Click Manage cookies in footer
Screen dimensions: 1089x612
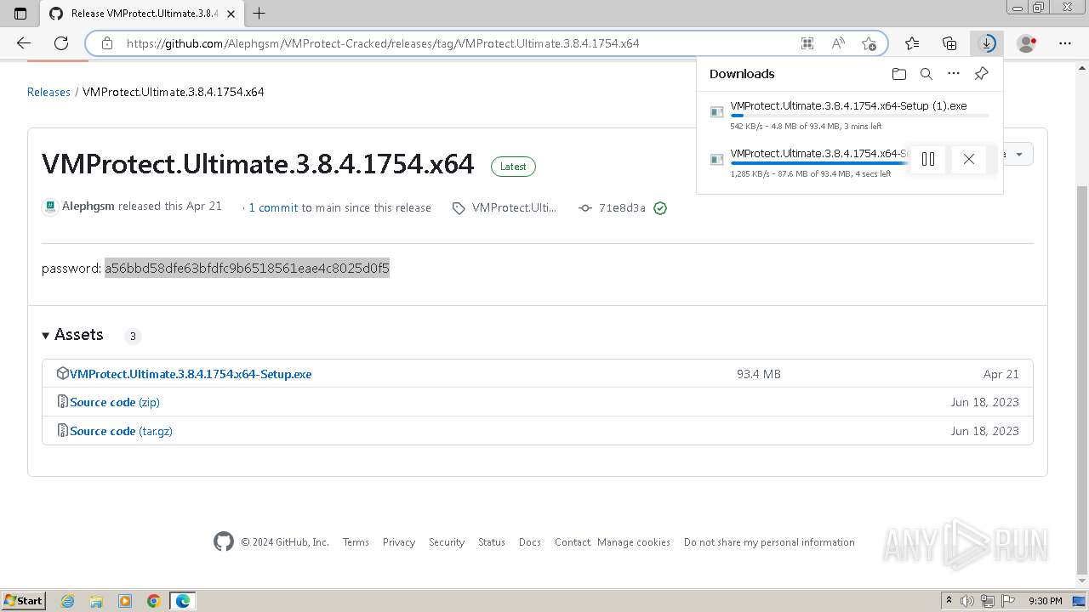[x=634, y=542]
